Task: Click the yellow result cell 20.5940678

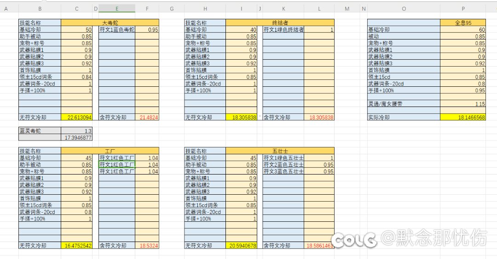Action: pos(241,245)
